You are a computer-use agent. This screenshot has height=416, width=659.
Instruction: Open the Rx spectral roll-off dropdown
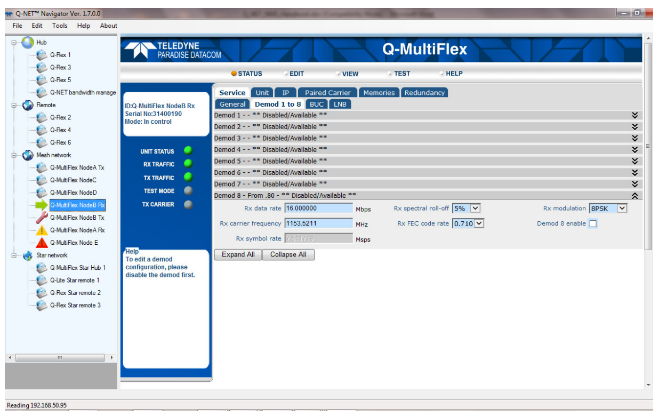(475, 209)
